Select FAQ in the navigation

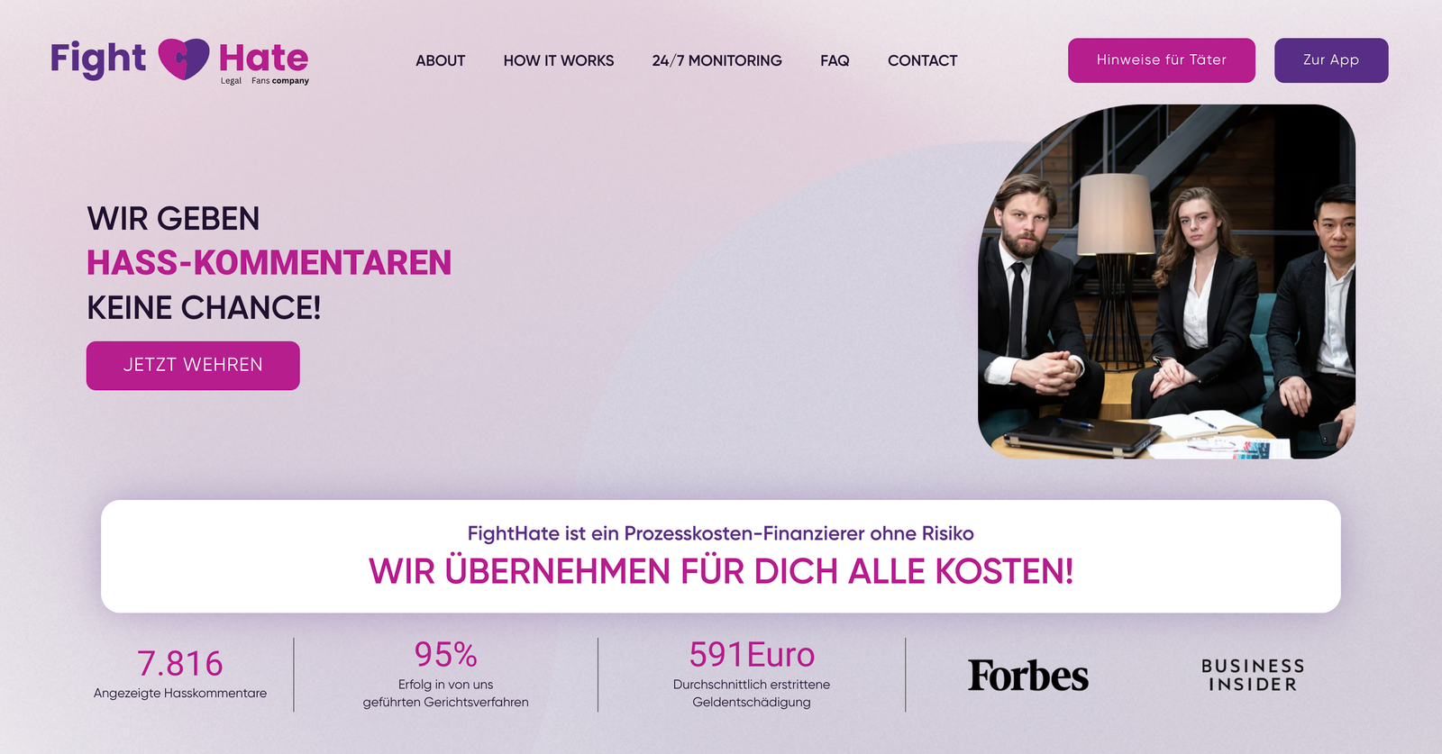click(835, 60)
